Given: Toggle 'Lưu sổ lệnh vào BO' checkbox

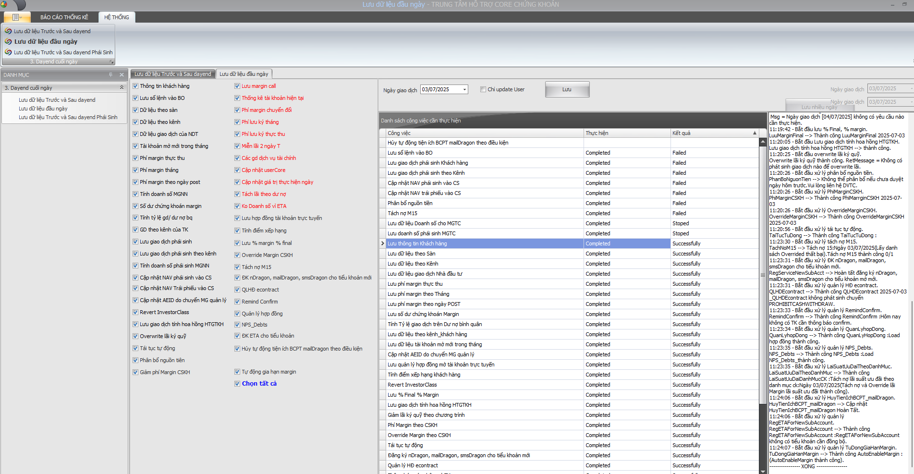Looking at the screenshot, I should [x=135, y=98].
